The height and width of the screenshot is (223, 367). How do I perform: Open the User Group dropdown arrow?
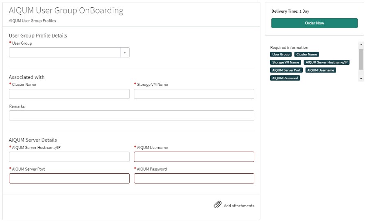click(125, 52)
